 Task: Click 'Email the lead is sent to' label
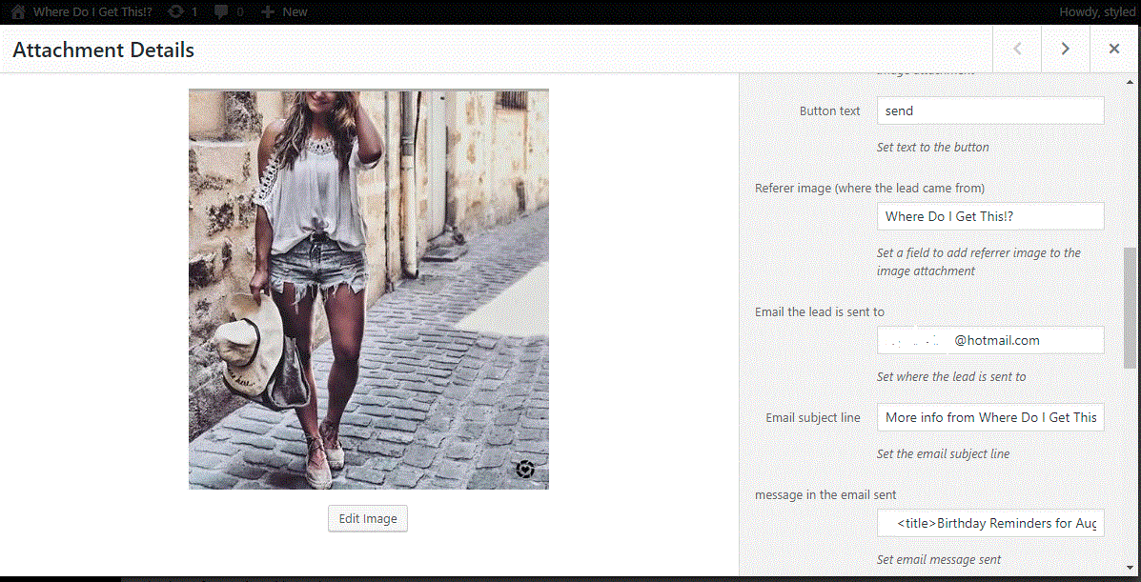pyautogui.click(x=820, y=311)
